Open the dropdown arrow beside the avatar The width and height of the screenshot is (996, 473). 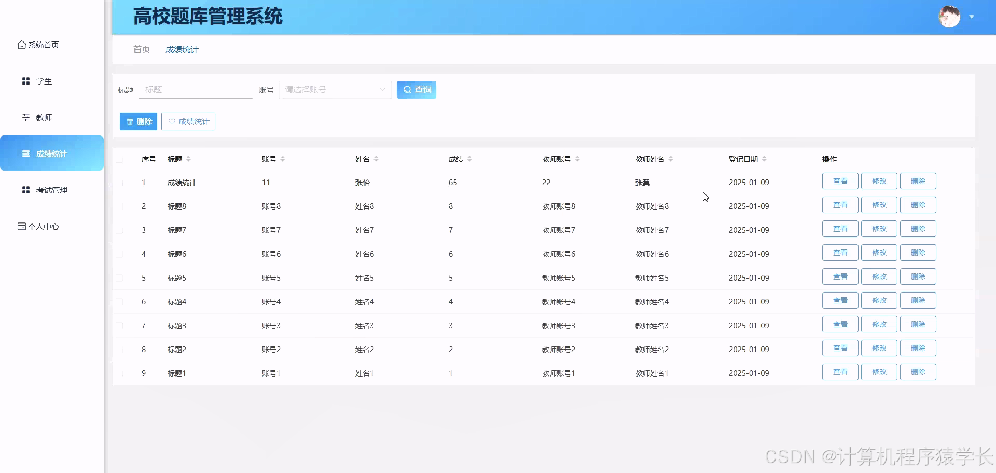pos(972,17)
